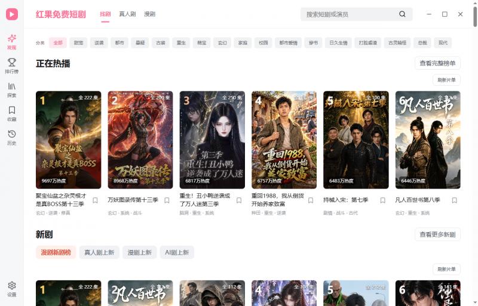Bookmark 万妖图录传第十三季

pyautogui.click(x=167, y=200)
